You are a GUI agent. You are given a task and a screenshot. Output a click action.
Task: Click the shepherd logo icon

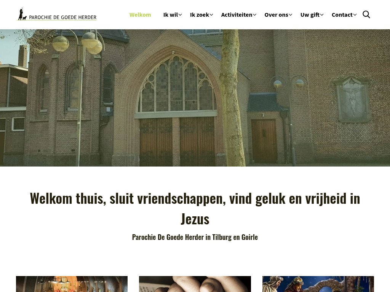[x=22, y=14]
